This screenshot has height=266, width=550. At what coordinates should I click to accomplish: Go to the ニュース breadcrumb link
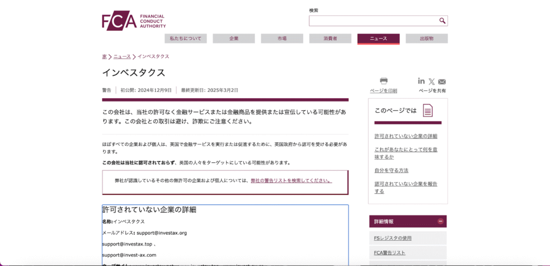point(122,56)
